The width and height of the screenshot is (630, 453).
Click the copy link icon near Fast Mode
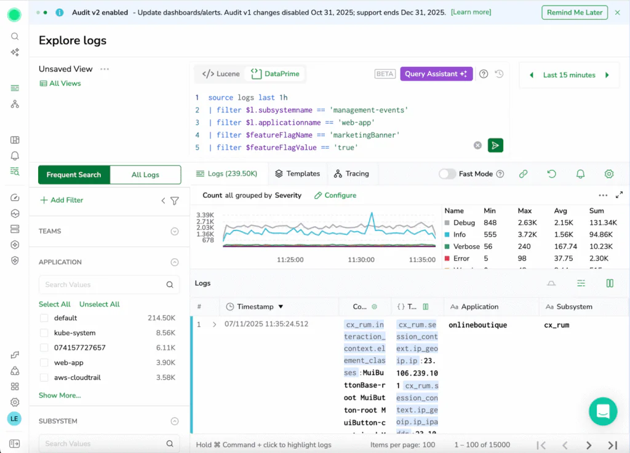524,174
